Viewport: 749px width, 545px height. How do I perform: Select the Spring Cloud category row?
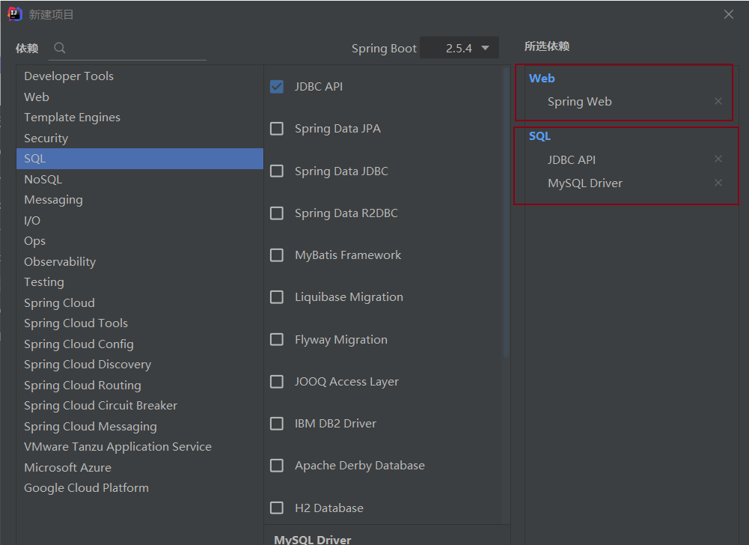click(x=139, y=302)
